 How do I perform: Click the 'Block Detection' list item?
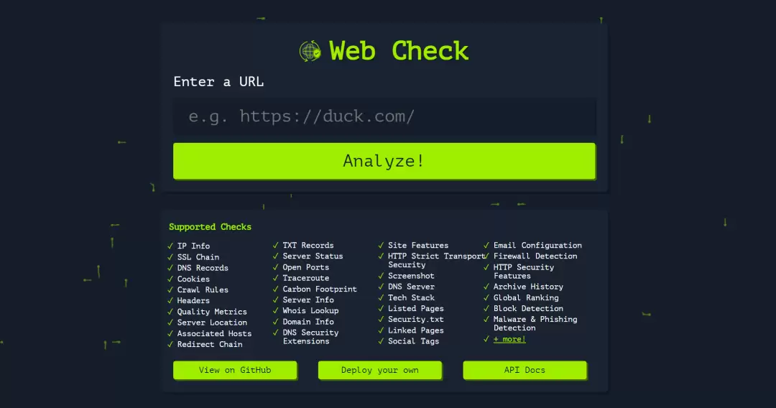coord(528,309)
